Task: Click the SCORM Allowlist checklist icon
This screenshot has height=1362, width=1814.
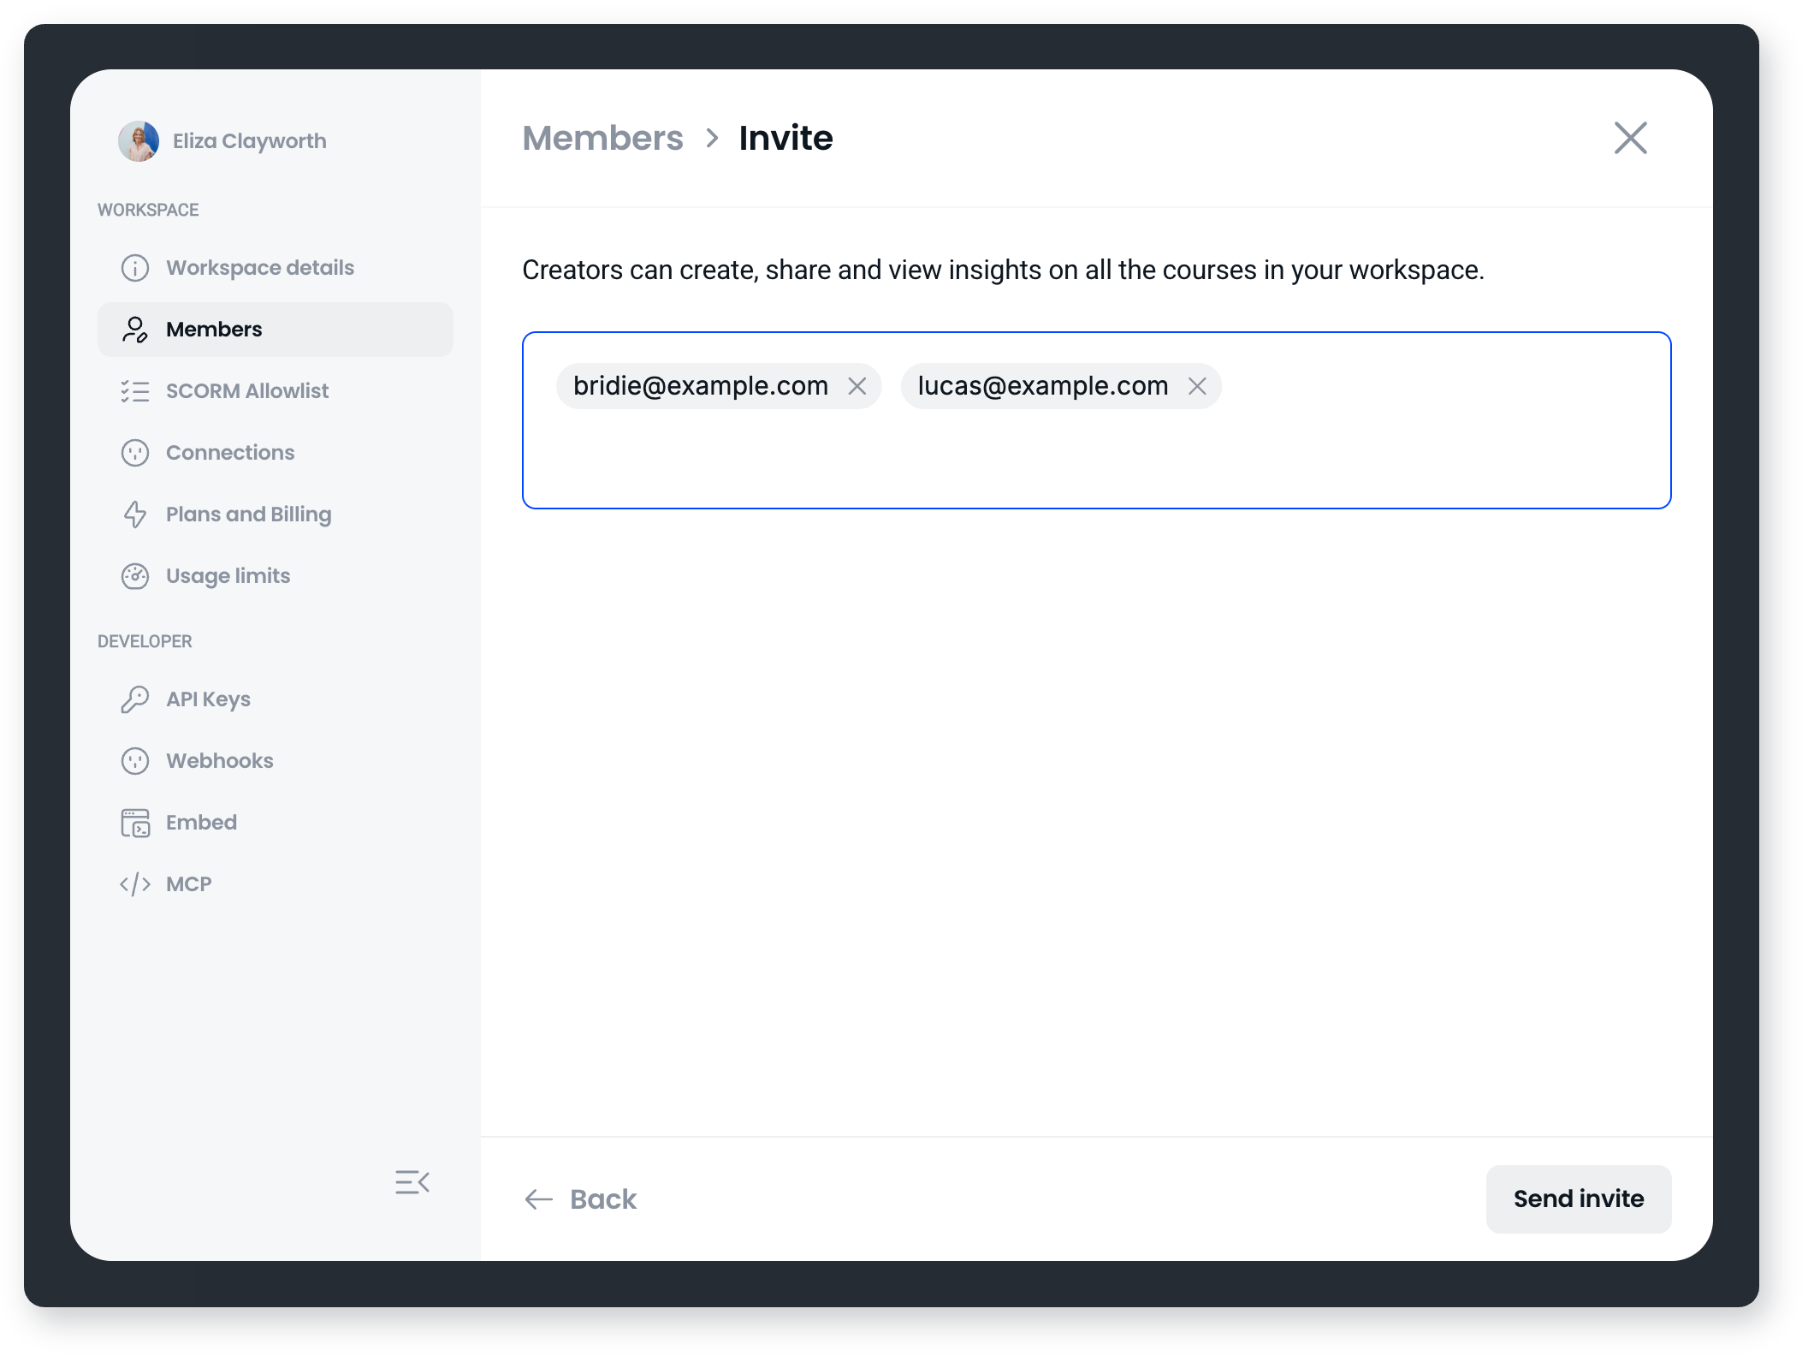Action: 135,391
